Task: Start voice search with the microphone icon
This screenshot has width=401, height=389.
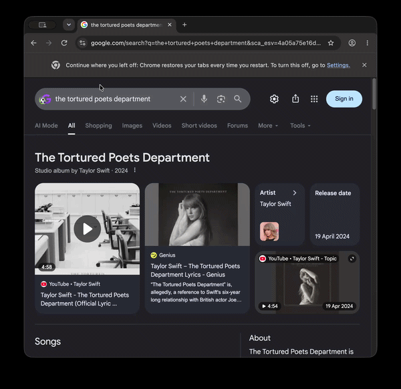Action: tap(204, 99)
